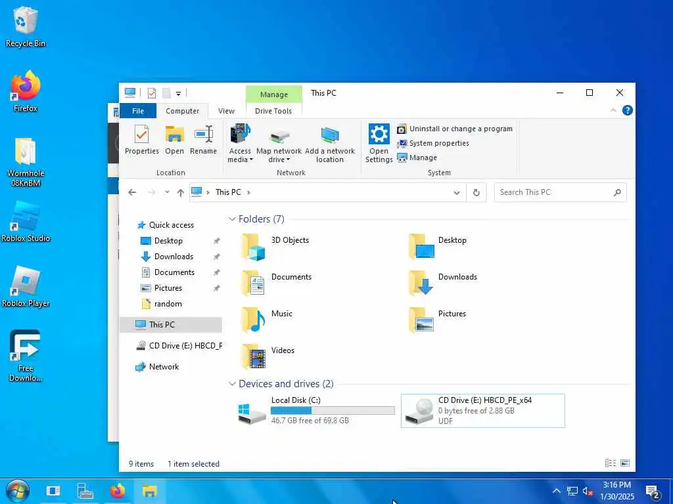Screen dimensions: 673x504
Task: Click Quick Access Properties checkmark icon
Action: pyautogui.click(x=152, y=93)
